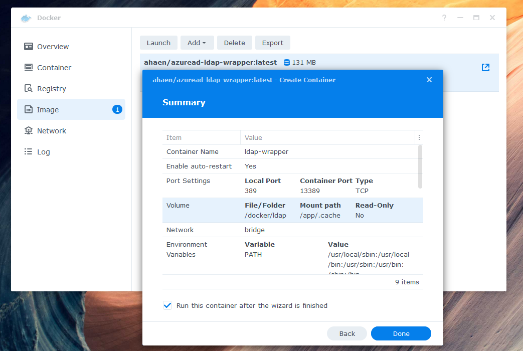The image size is (523, 351).
Task: Click the Environment Variables row
Action: [x=292, y=256]
